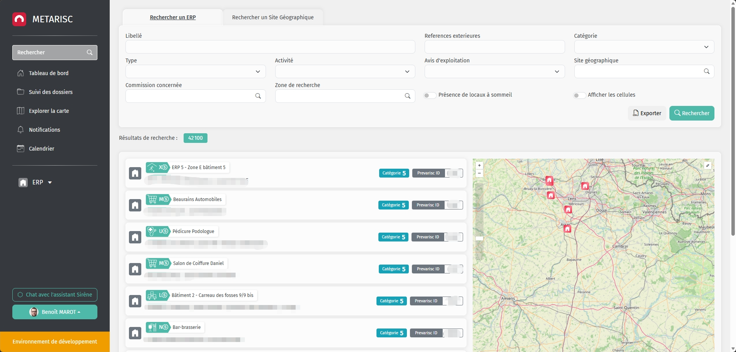Expand the map to fullscreen

[708, 165]
